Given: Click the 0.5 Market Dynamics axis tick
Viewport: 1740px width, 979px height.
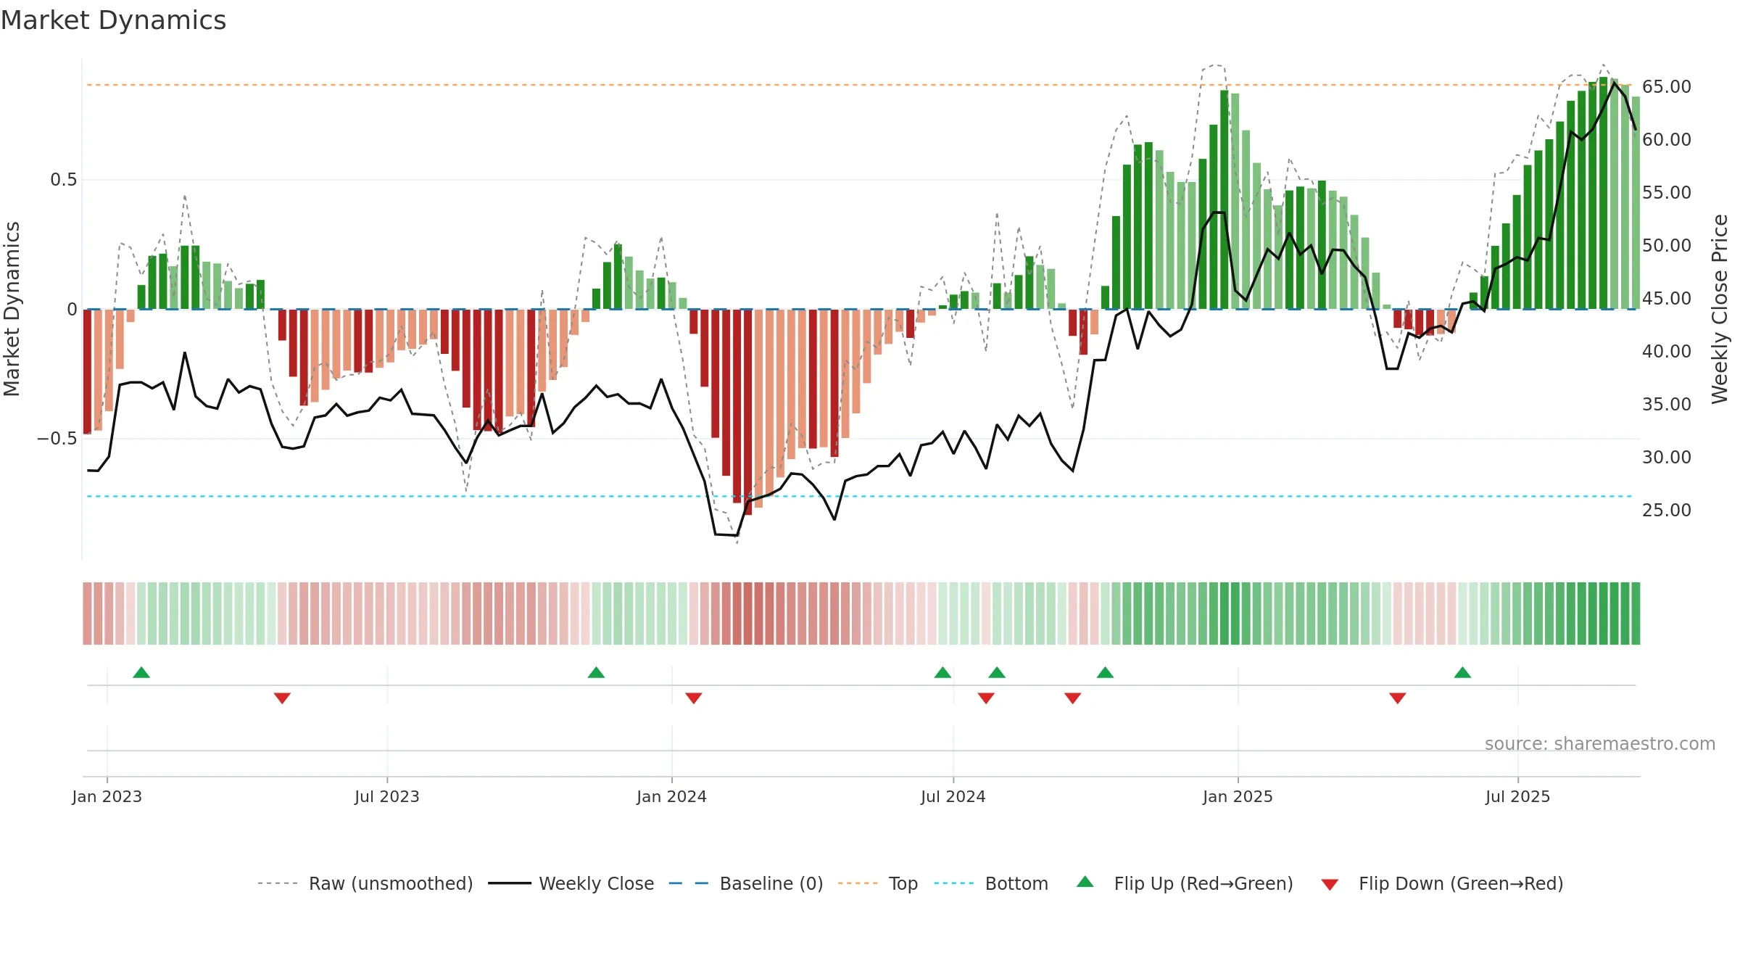Looking at the screenshot, I should (64, 180).
